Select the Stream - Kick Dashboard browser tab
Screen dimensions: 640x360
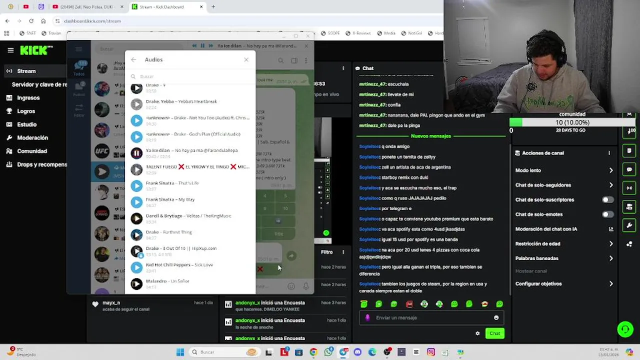click(167, 7)
